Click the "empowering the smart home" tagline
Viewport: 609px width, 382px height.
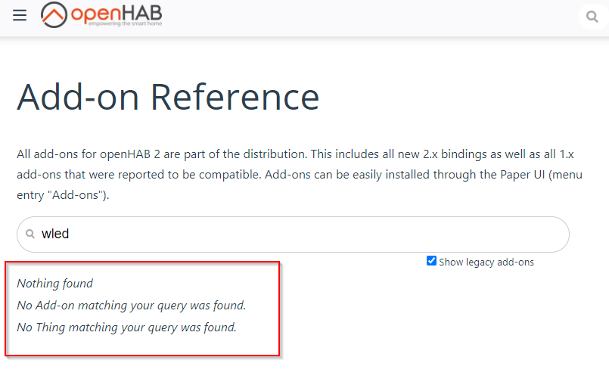pos(124,24)
